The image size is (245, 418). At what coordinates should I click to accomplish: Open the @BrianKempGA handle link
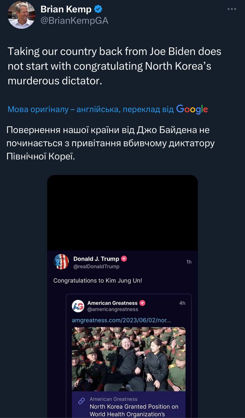click(74, 21)
